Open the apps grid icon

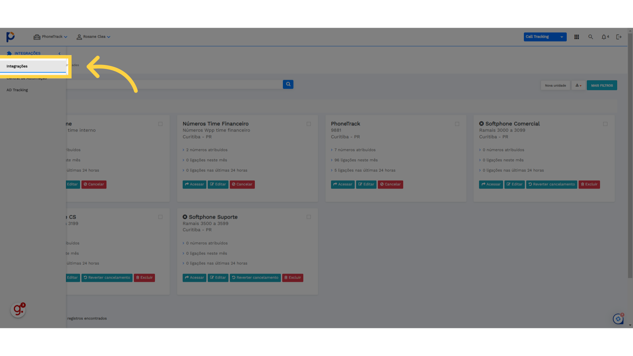pyautogui.click(x=577, y=37)
